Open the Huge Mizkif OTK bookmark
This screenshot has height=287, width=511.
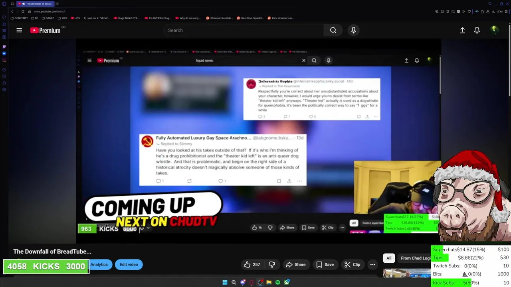point(127,18)
